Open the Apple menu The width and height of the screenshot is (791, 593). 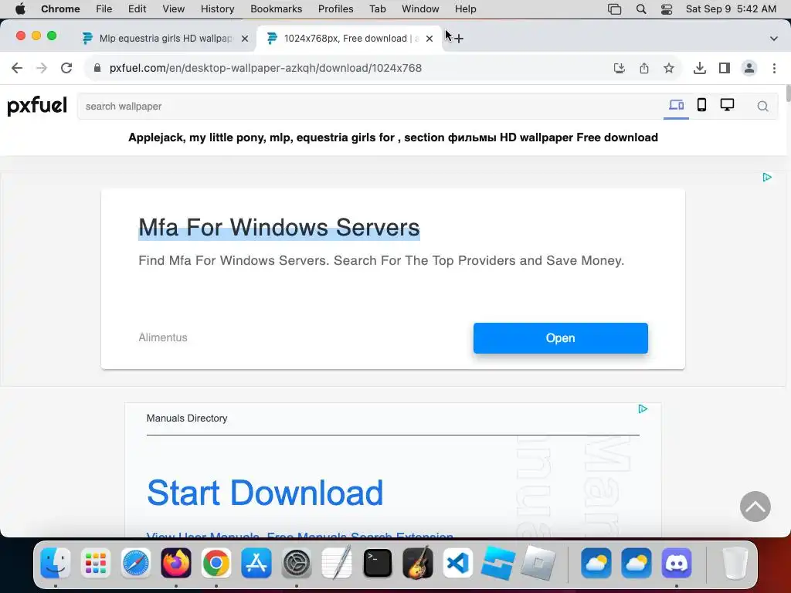click(x=20, y=8)
